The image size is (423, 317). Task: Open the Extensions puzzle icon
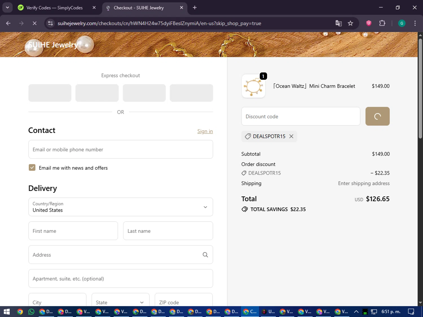382,23
